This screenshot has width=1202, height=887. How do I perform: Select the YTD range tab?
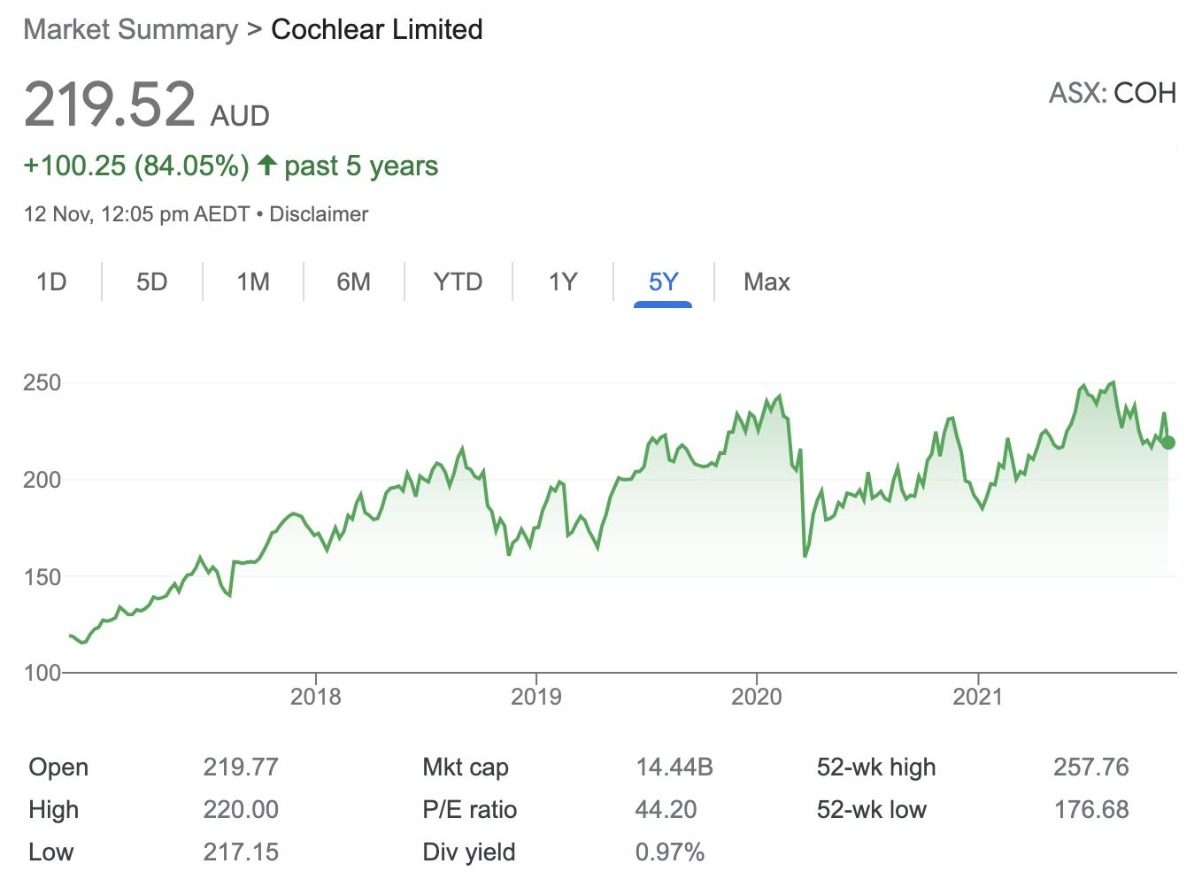click(458, 282)
